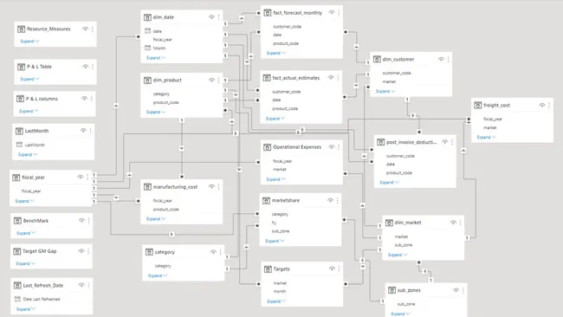563x317 pixels.
Task: Expand the manufacturing_cost table fields
Action: click(x=156, y=219)
